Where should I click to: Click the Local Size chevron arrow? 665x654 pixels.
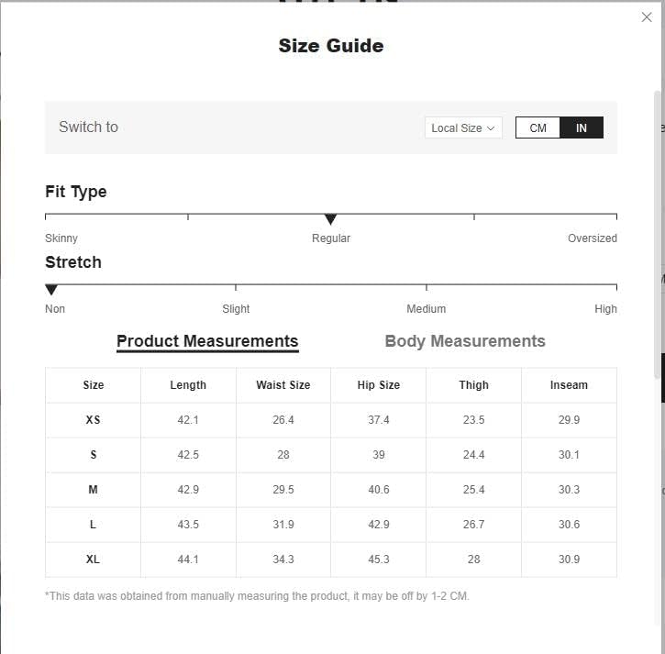click(x=491, y=128)
